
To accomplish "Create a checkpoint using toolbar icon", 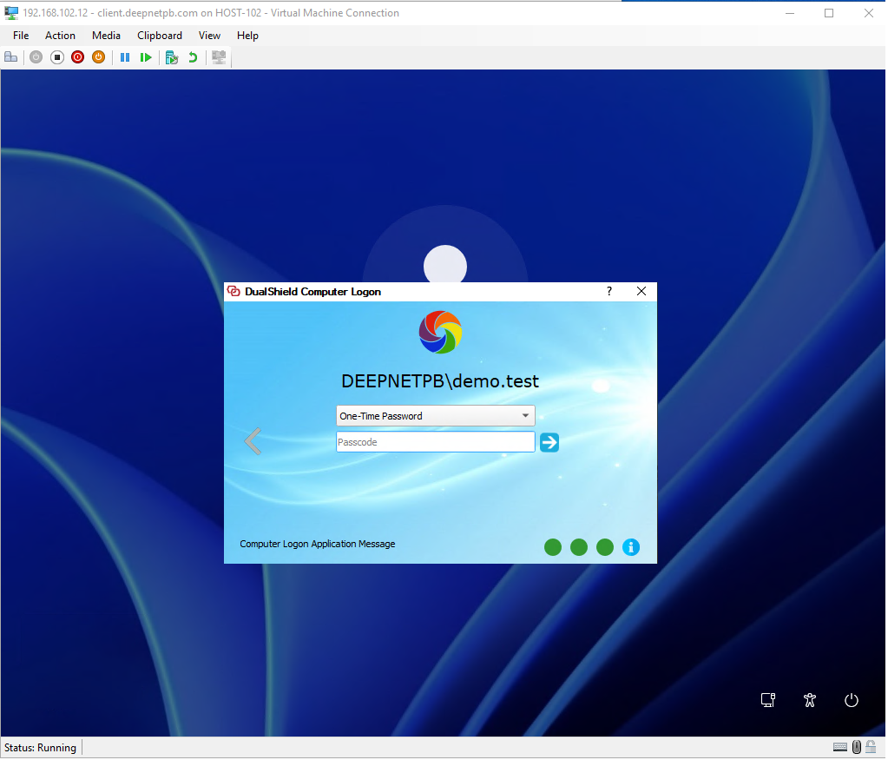I will 172,57.
